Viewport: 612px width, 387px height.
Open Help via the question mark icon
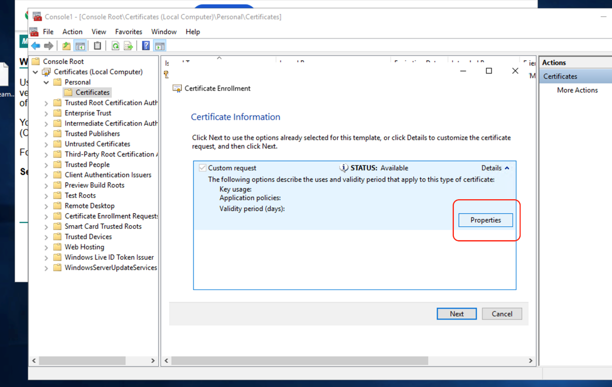point(146,46)
